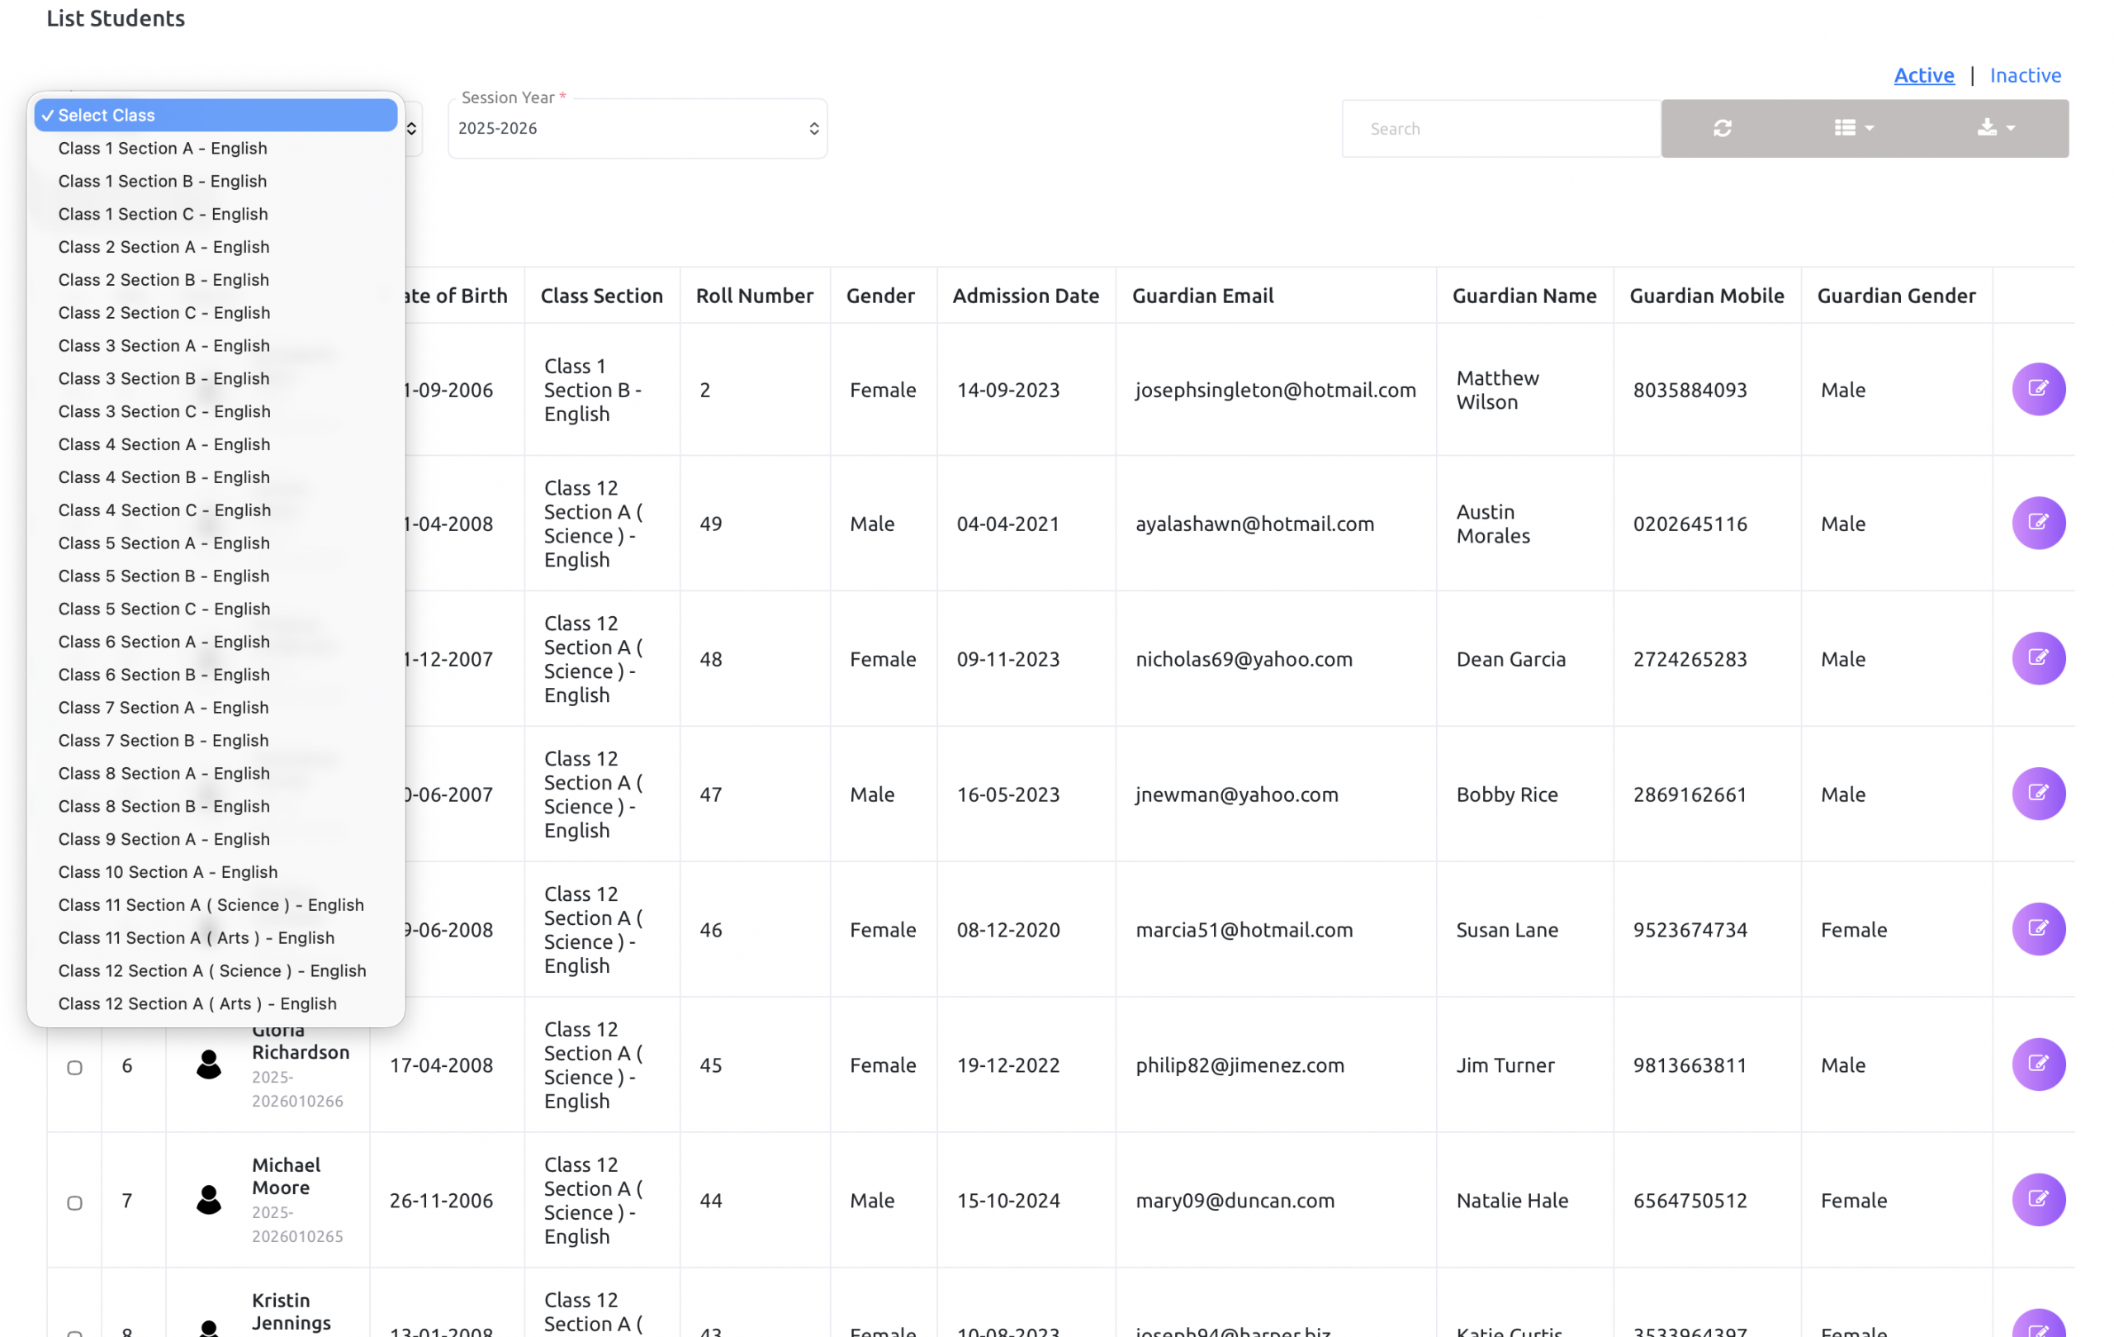Screen dimensions: 2114x1337
Task: Open the export download icon menu
Action: click(x=1995, y=128)
